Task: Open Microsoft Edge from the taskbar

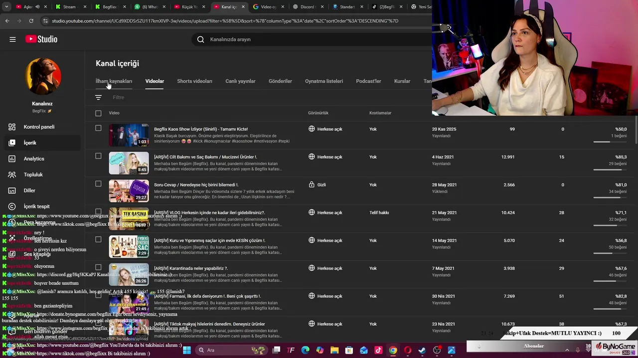Action: (x=305, y=350)
